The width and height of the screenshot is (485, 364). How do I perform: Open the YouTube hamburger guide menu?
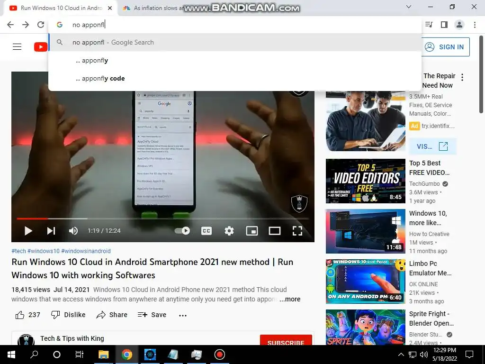tap(17, 47)
